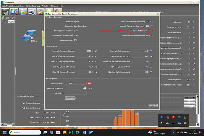
Task: Collapse the hidden tray icons chevron
Action: [173, 132]
